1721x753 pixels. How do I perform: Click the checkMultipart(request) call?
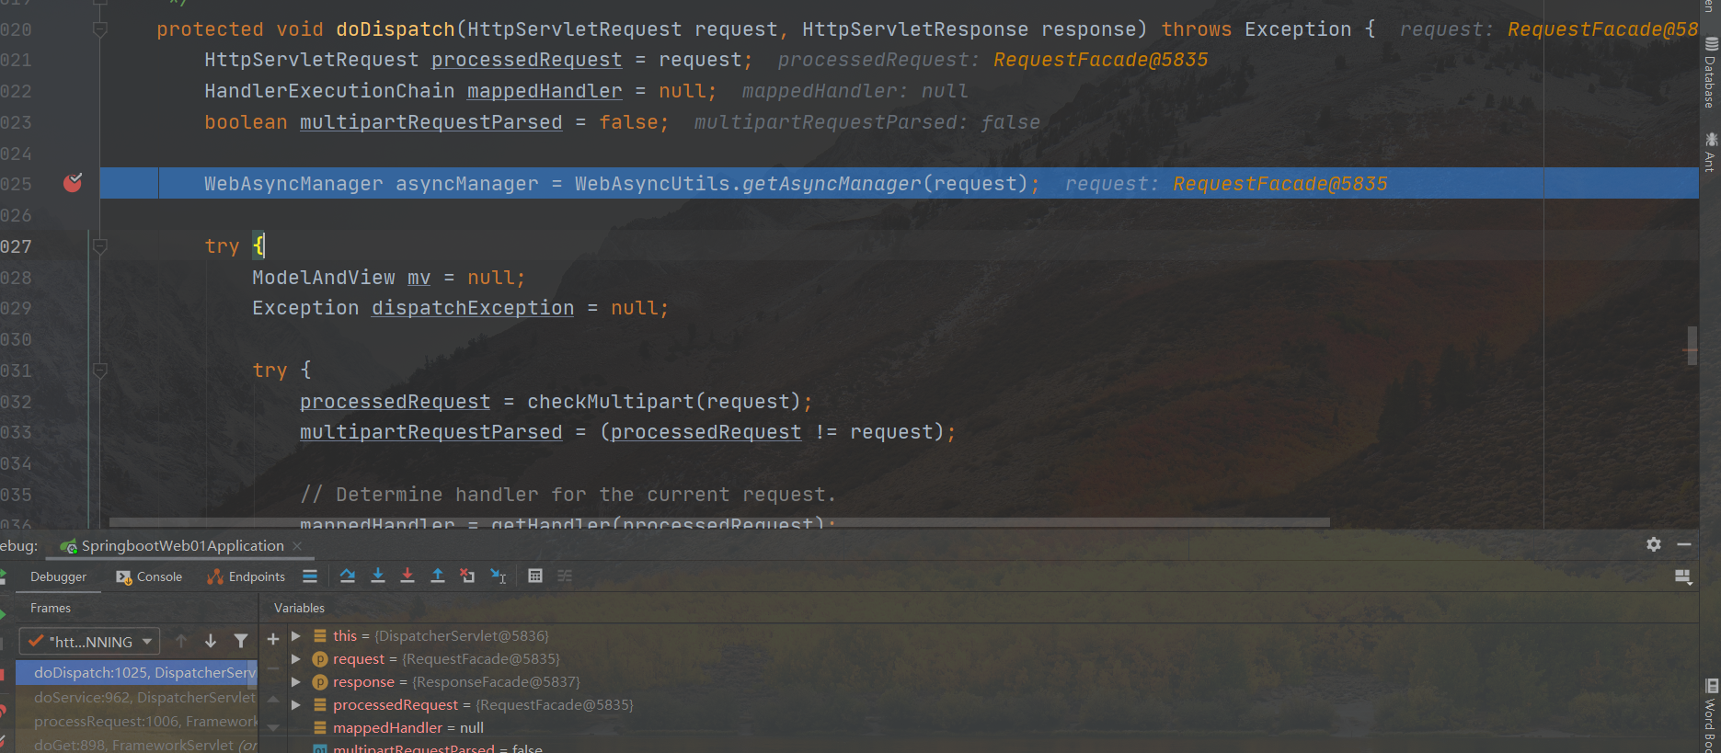664,401
